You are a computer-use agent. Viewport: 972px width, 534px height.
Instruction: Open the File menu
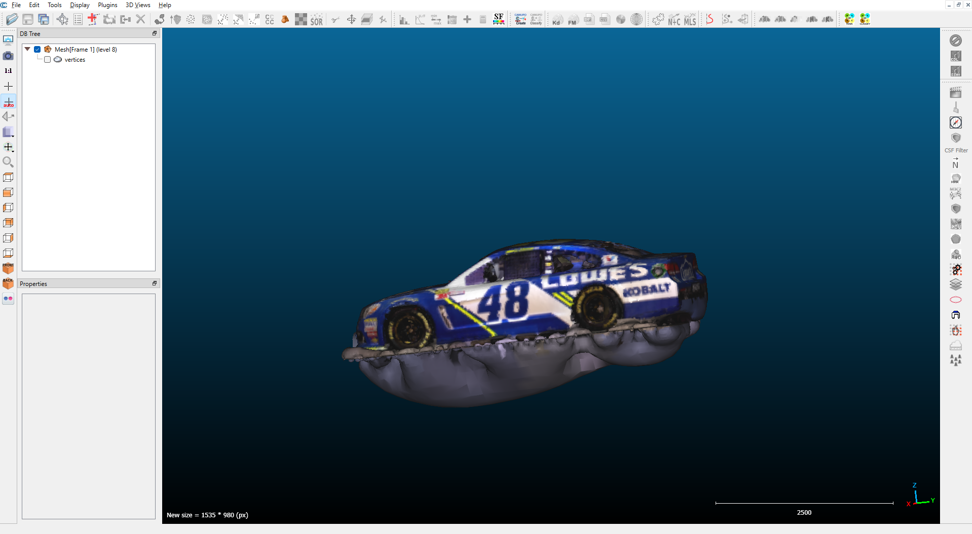point(16,5)
